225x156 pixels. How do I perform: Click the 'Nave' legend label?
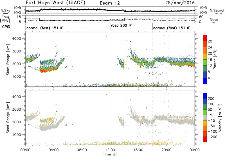[214, 20]
